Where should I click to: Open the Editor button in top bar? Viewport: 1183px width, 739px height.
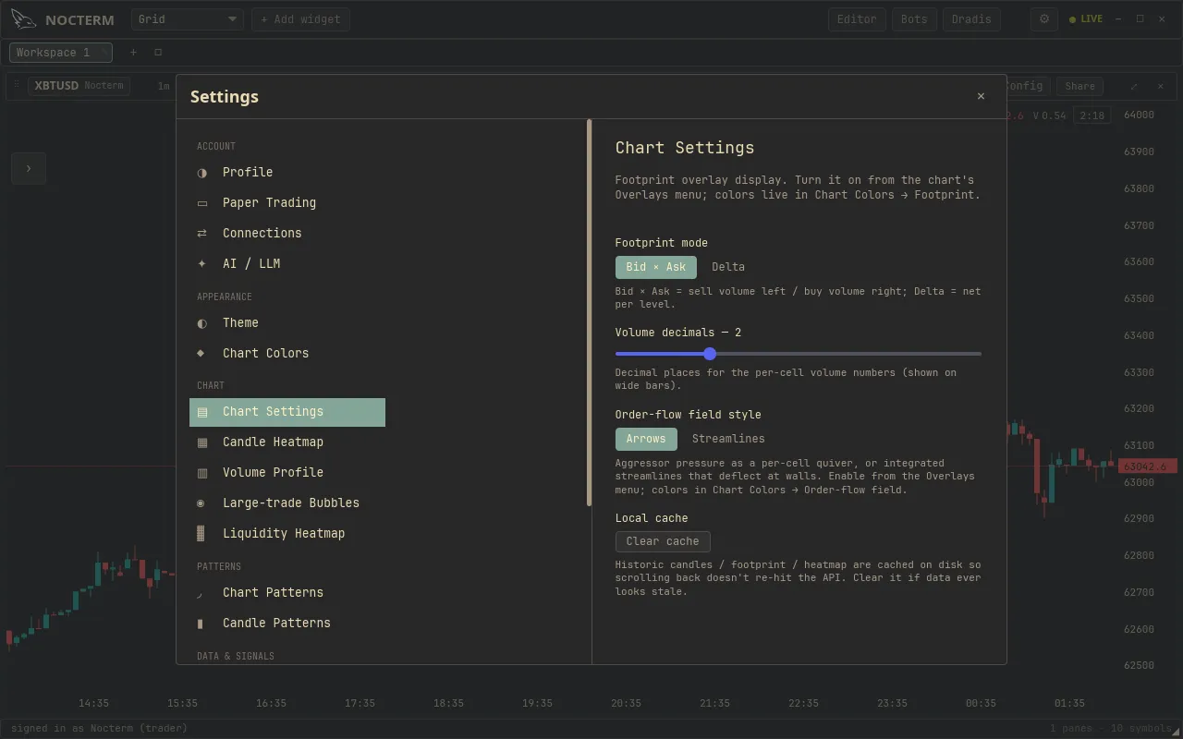pyautogui.click(x=857, y=19)
